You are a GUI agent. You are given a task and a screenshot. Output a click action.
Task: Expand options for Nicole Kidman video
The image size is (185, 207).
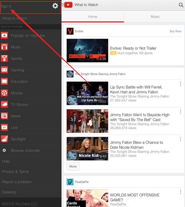(180, 139)
